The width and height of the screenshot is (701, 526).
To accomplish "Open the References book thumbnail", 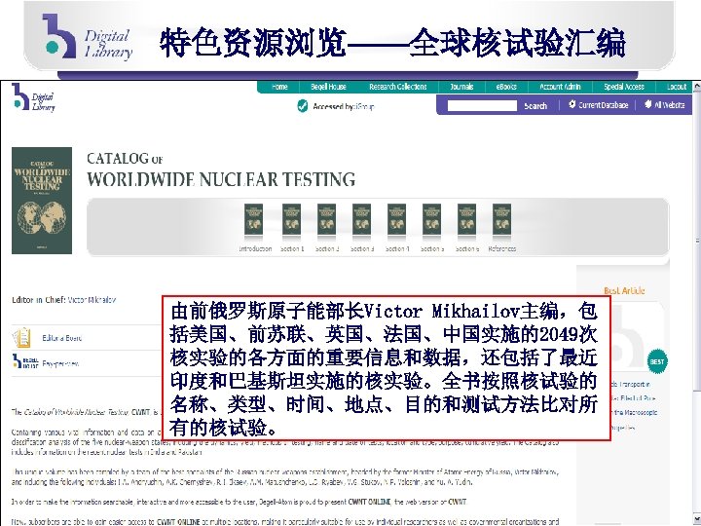I will pyautogui.click(x=501, y=220).
